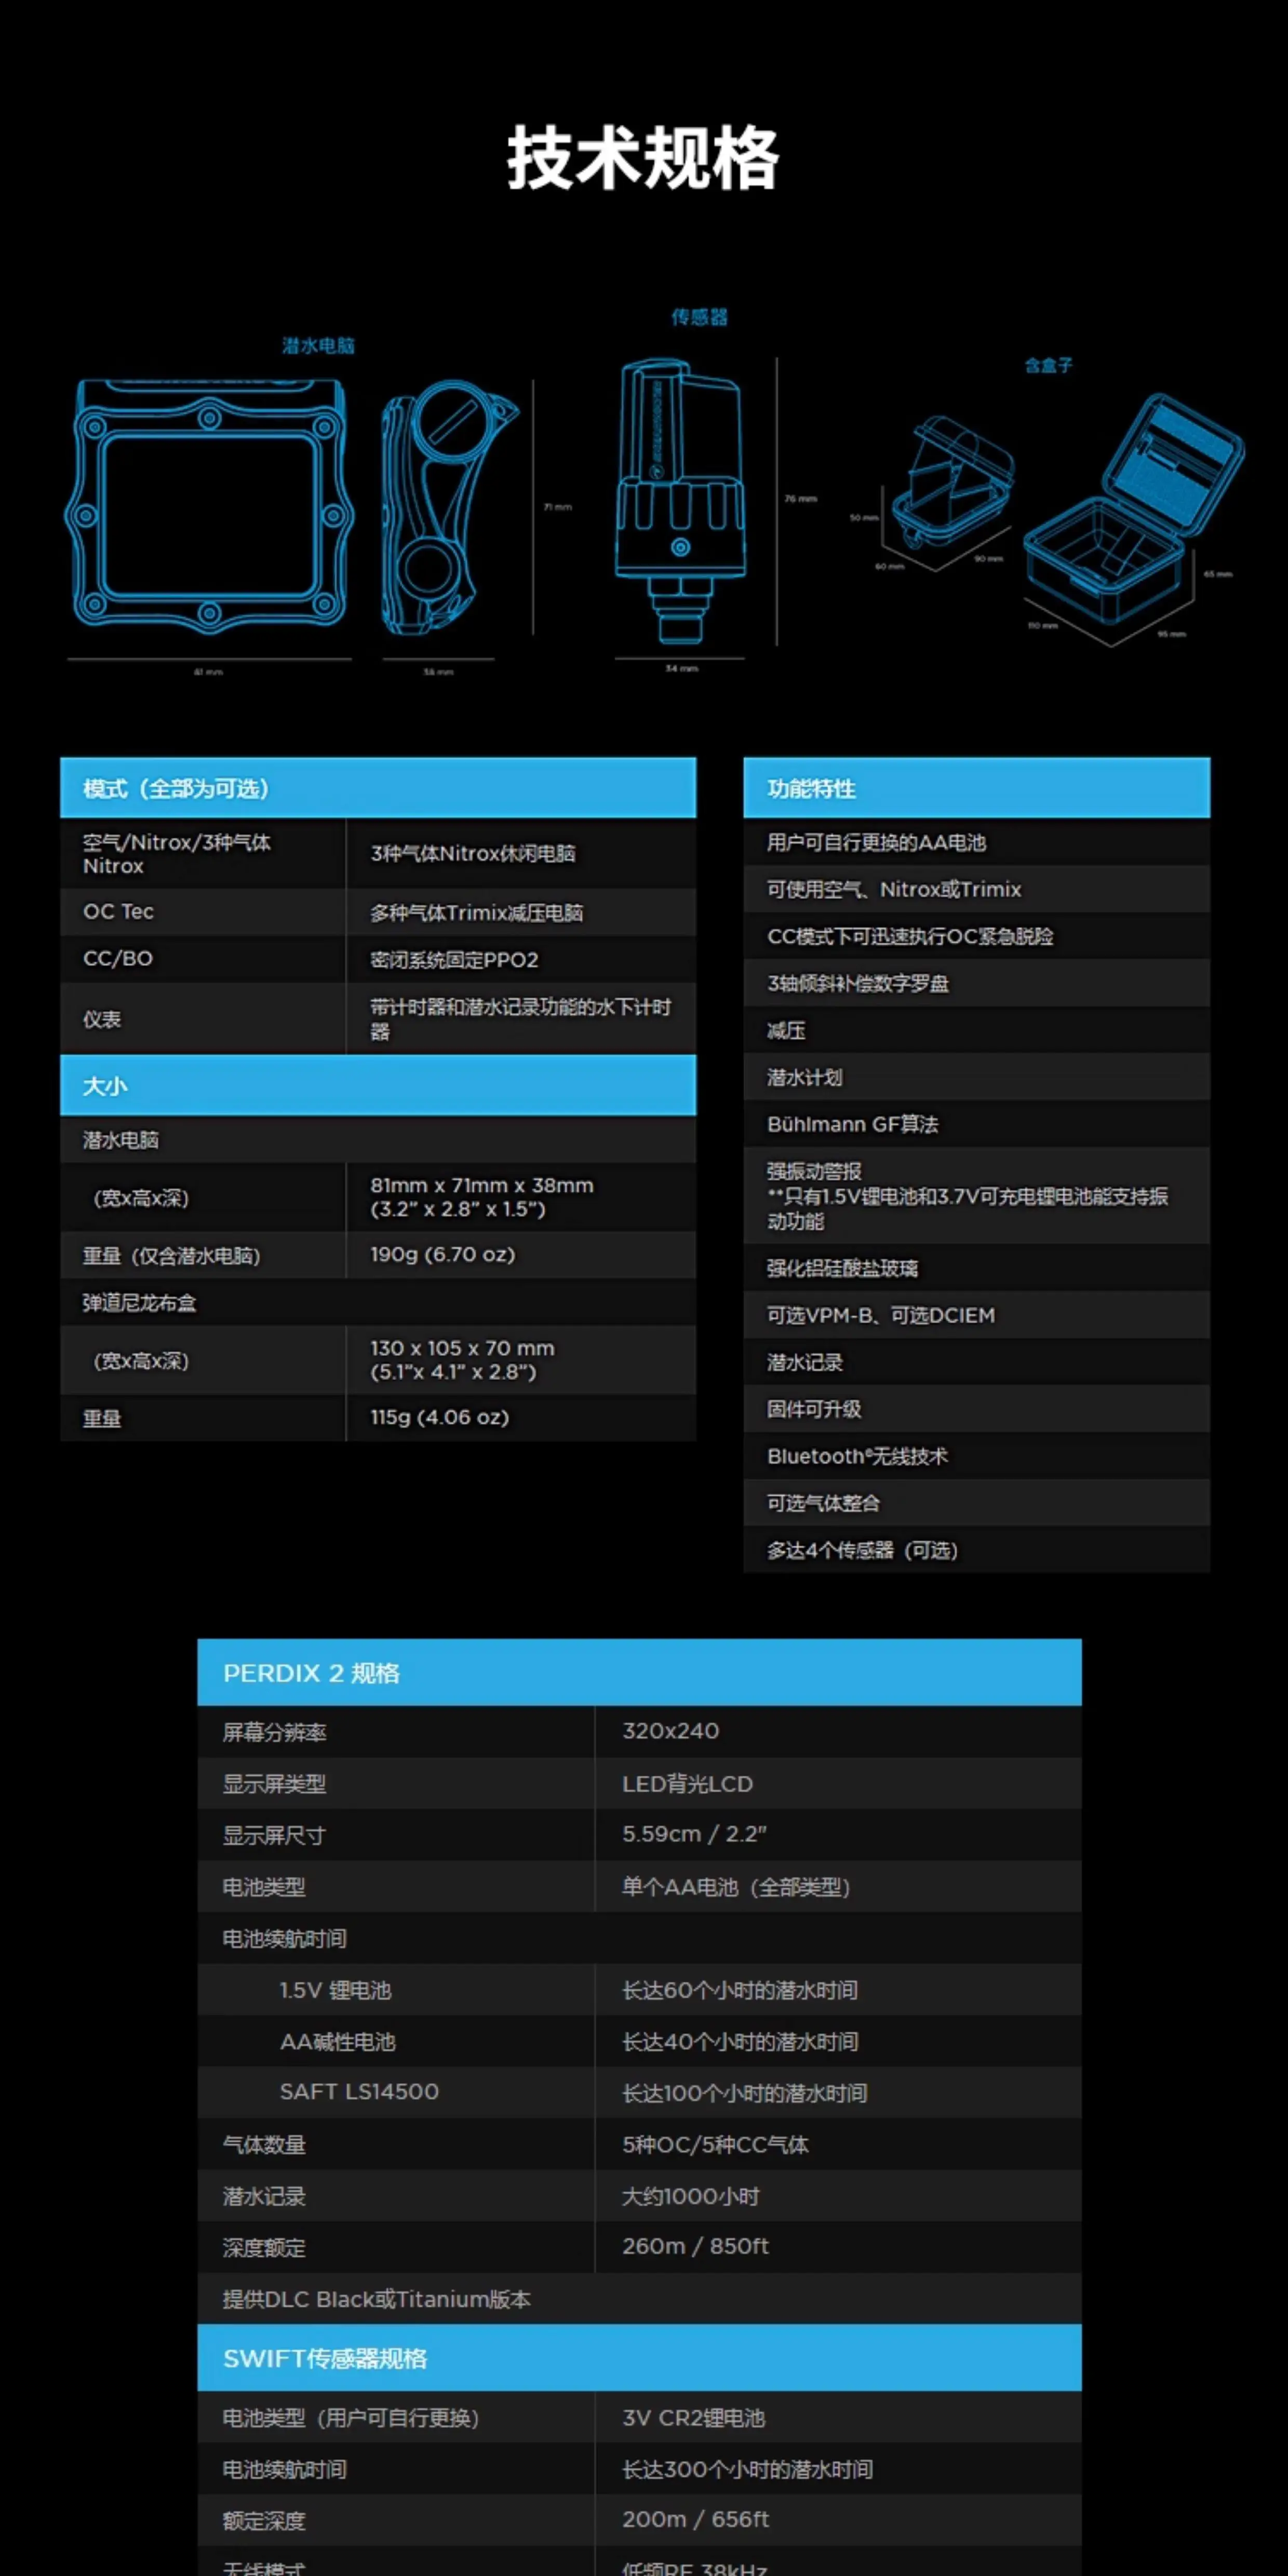Image resolution: width=1288 pixels, height=2576 pixels.
Task: Click the 可使用空气、Nitrox或Trimix feature row
Action: pyautogui.click(x=976, y=889)
